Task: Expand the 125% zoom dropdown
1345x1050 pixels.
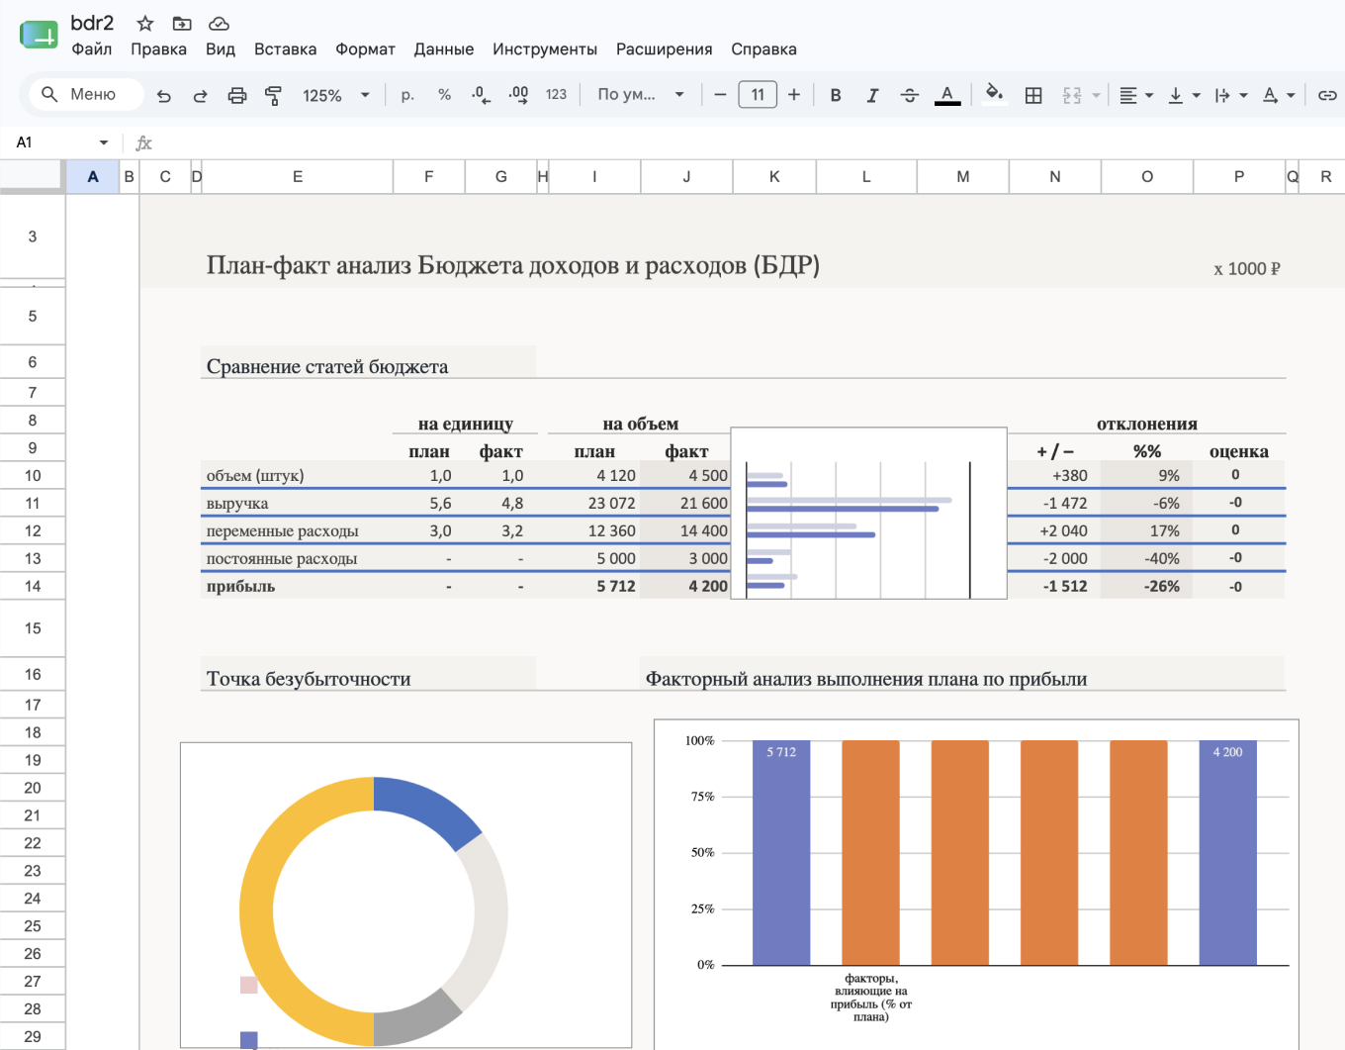Action: (336, 95)
